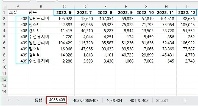The image size is (198, 106).
Task: Select the 408&409 sheet tab
Action: click(57, 100)
